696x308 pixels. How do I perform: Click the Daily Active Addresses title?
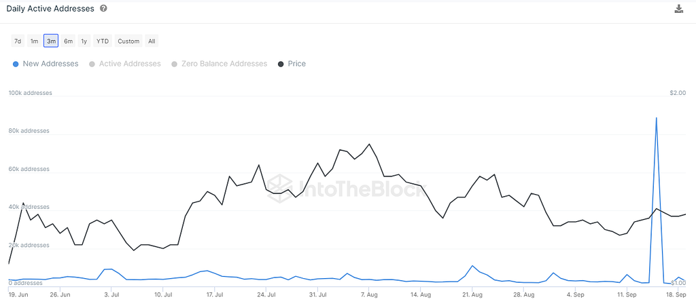[x=50, y=8]
